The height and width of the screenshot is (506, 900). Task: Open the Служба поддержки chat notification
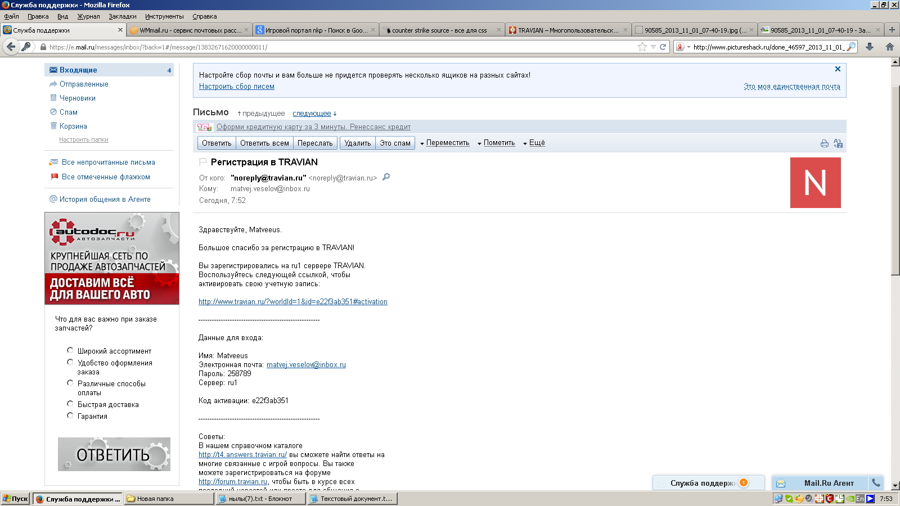pos(709,483)
